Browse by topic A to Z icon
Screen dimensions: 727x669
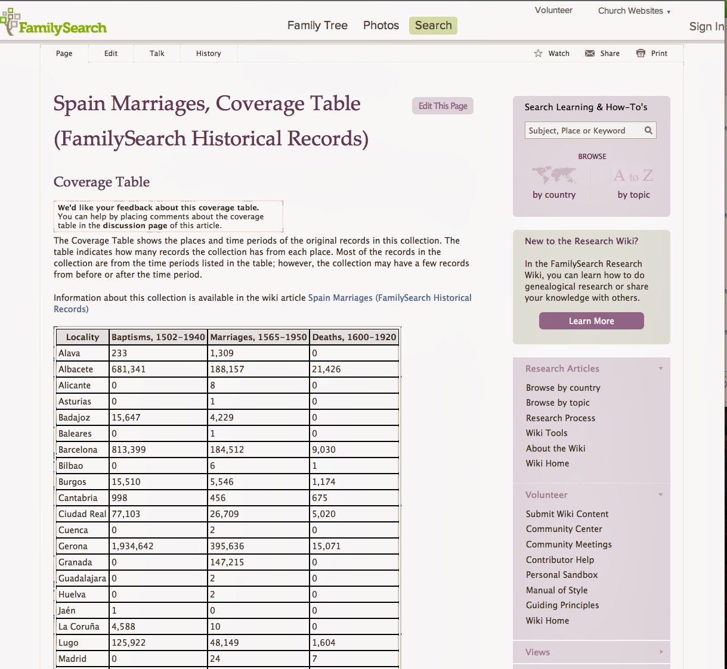point(633,176)
